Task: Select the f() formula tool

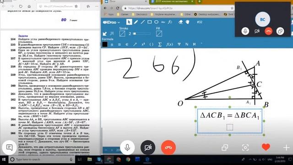Action: 170,22
